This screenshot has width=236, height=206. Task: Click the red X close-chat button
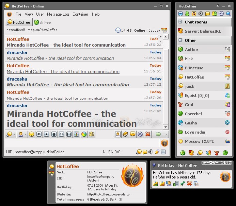click(148, 134)
